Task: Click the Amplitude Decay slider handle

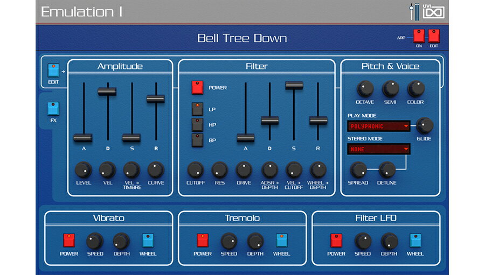Action: (x=107, y=91)
